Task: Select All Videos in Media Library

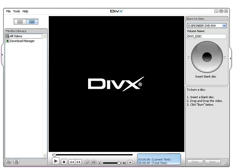Action: pos(24,36)
